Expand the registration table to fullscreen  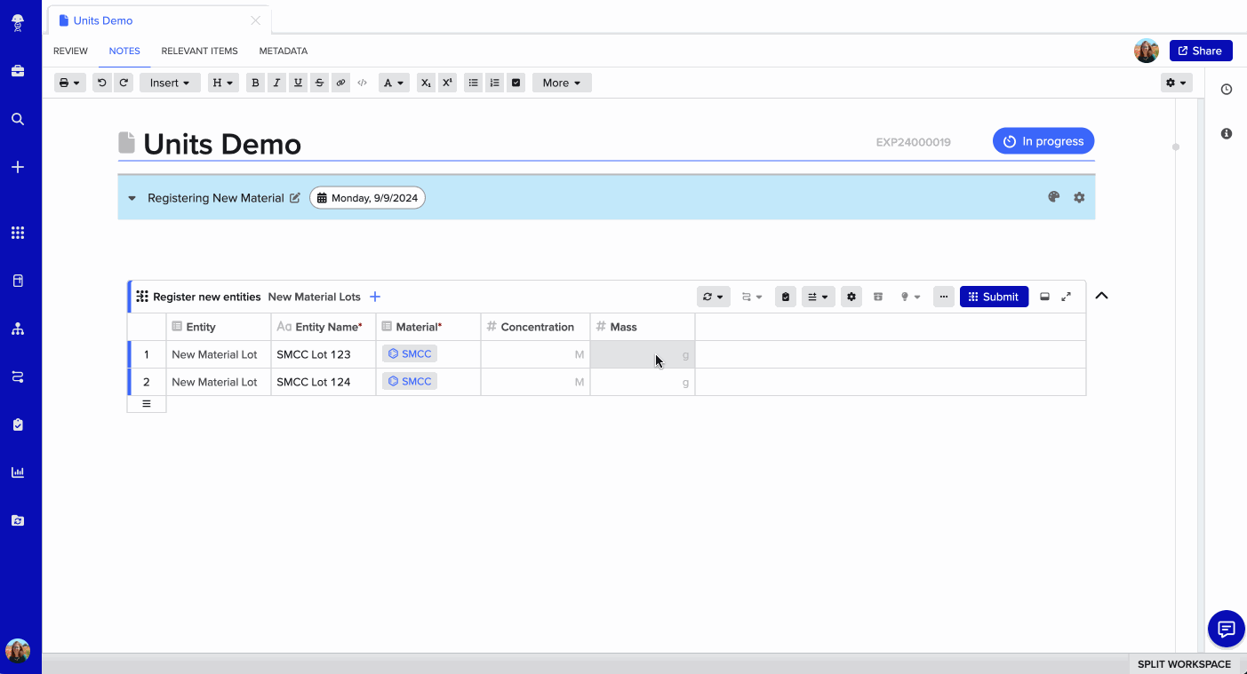pos(1067,297)
